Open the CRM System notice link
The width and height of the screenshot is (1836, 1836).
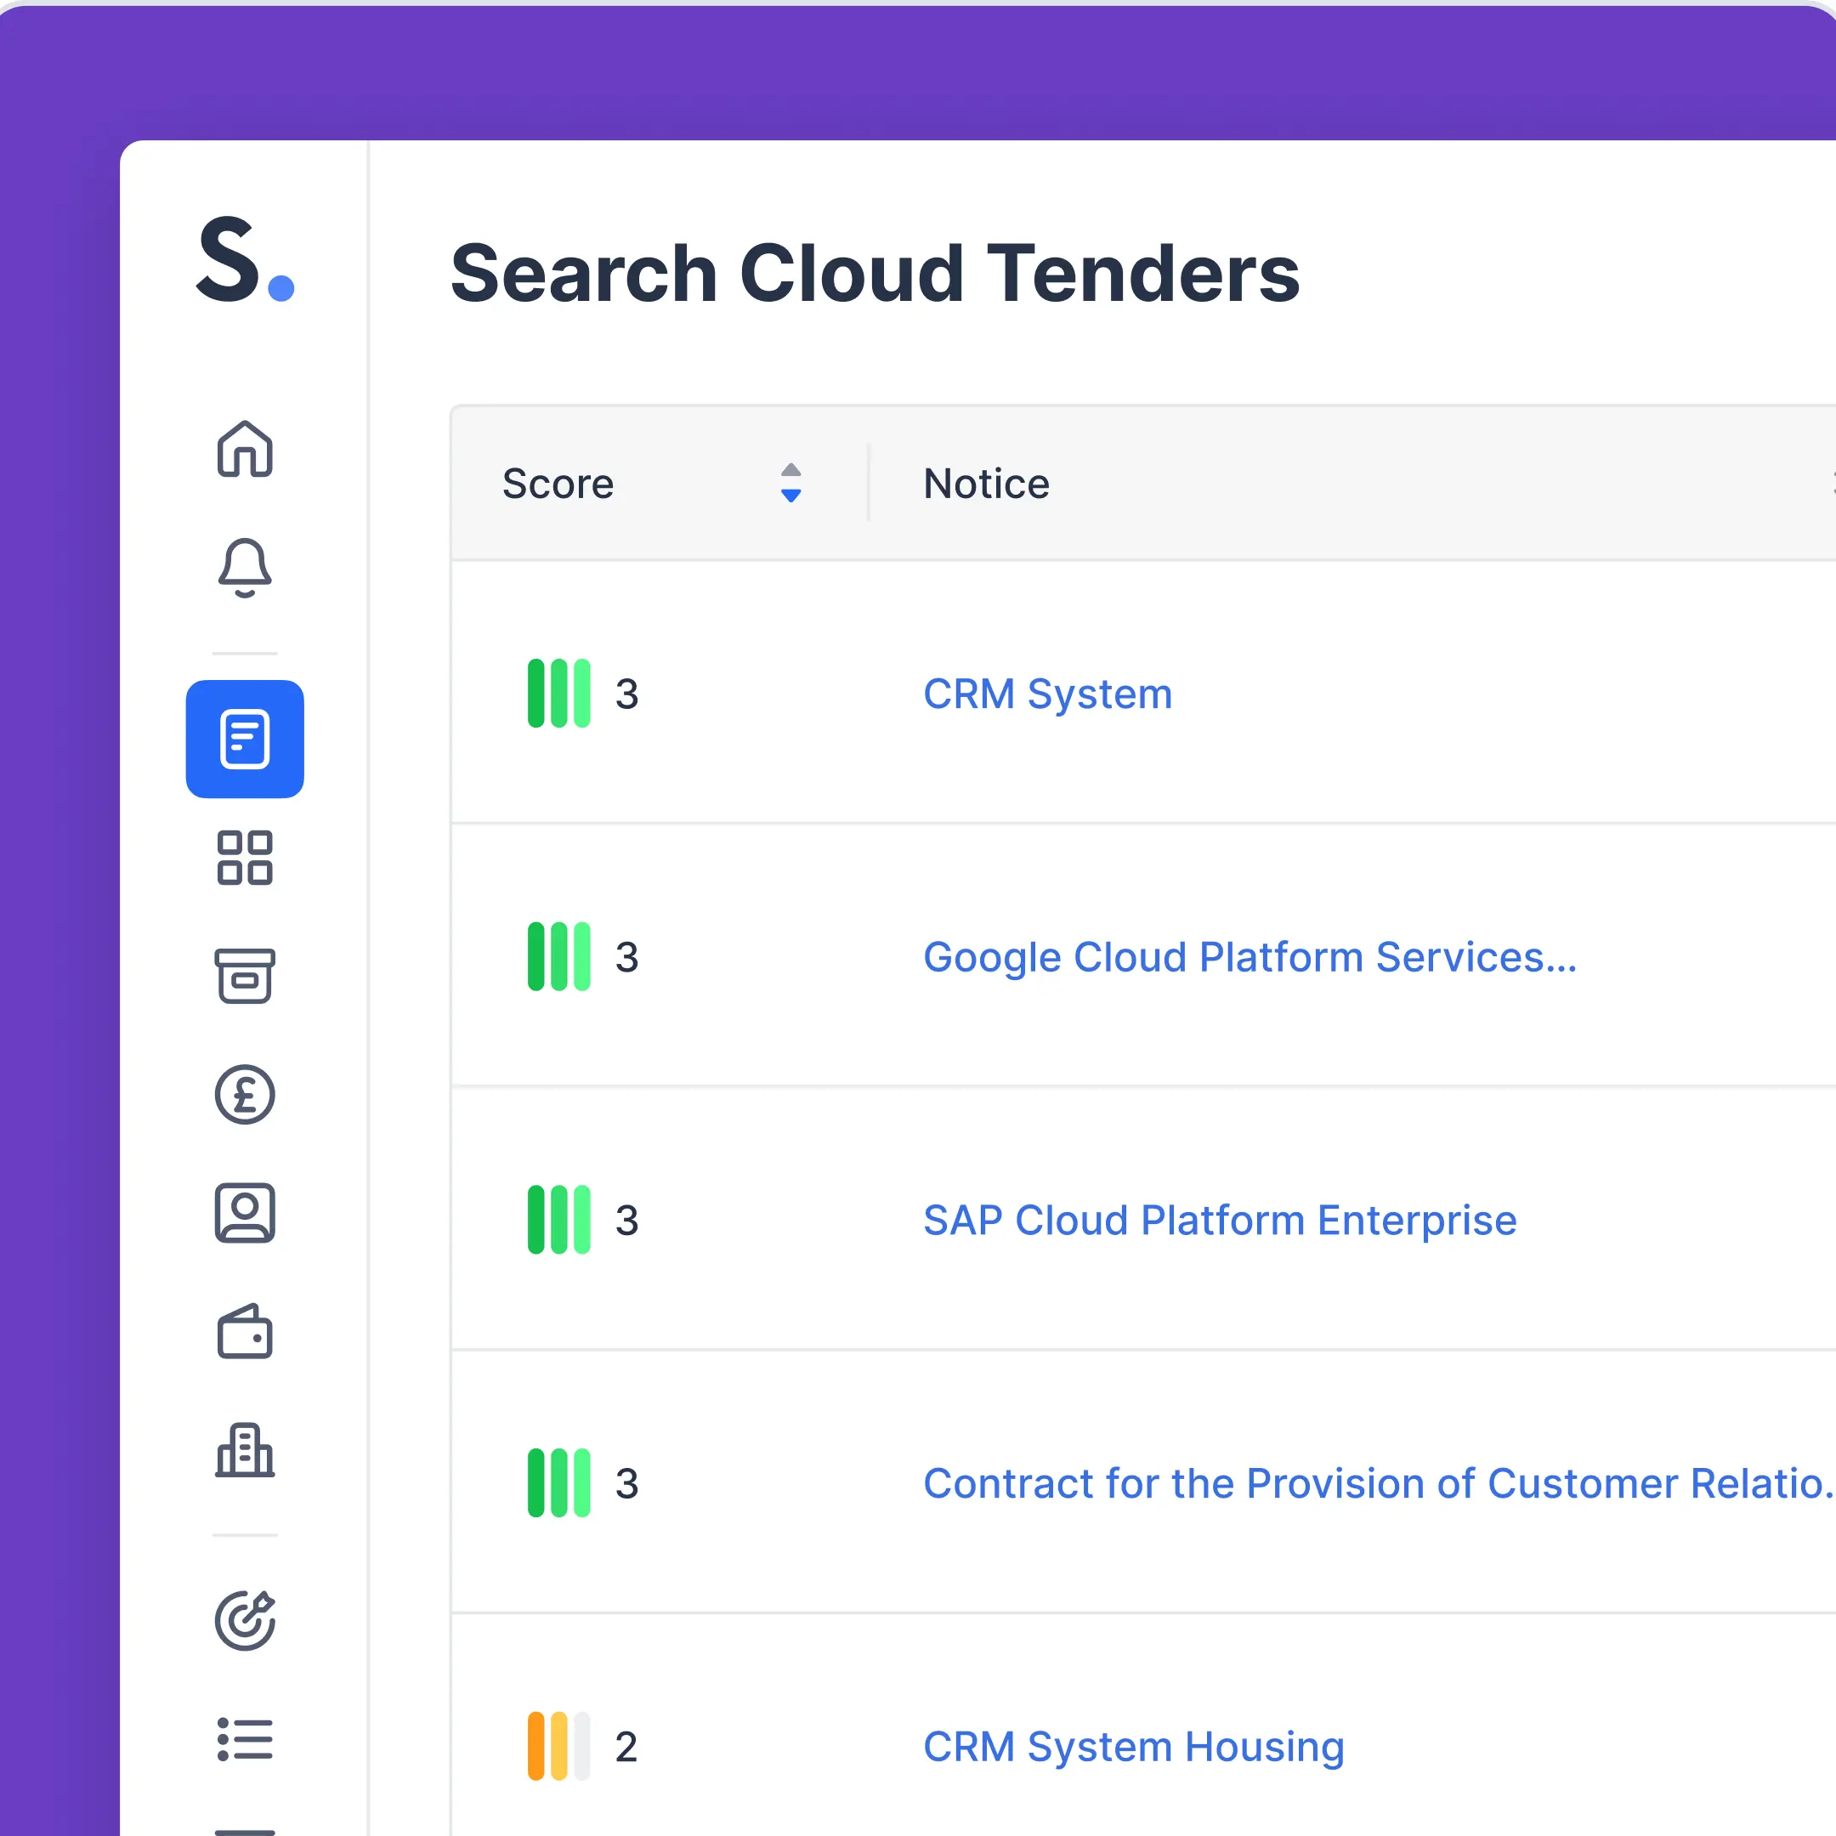pyautogui.click(x=1047, y=694)
